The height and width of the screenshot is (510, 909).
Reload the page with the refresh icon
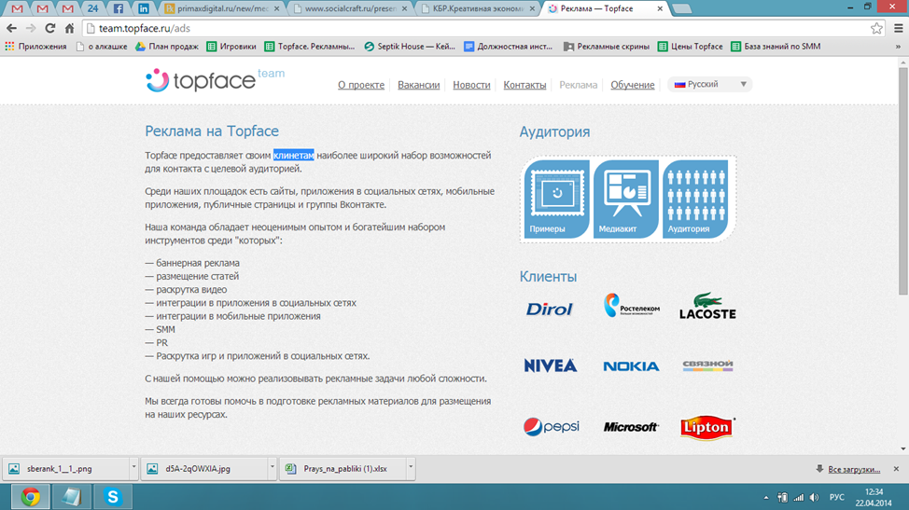(50, 28)
